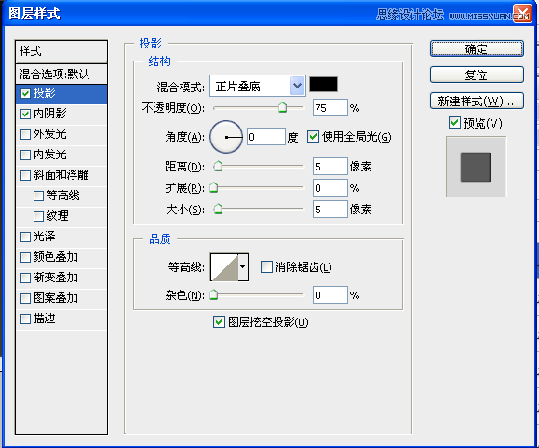The image size is (539, 448).
Task: Toggle 使用全局光(G) checkbox
Action: [313, 137]
